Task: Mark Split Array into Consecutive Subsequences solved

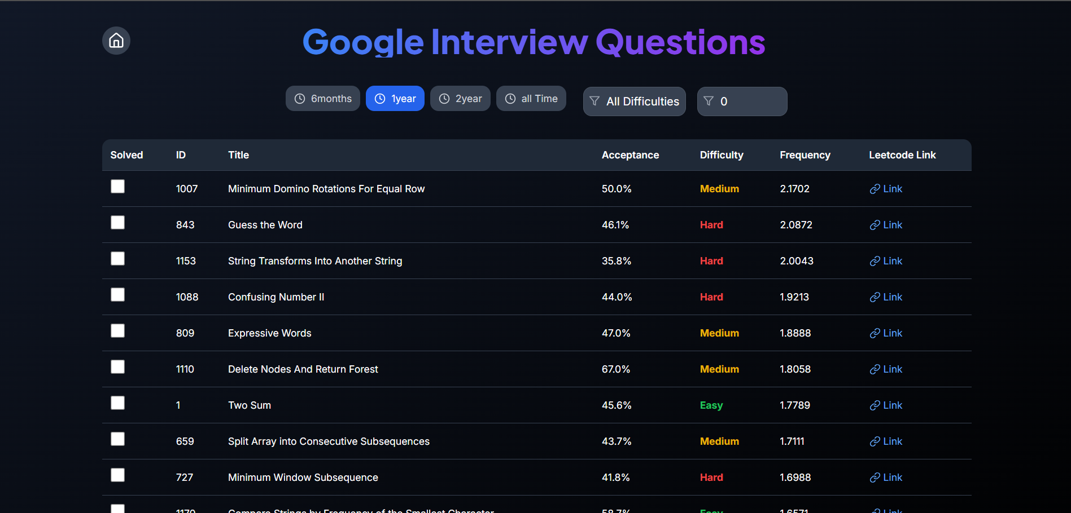Action: click(x=117, y=439)
